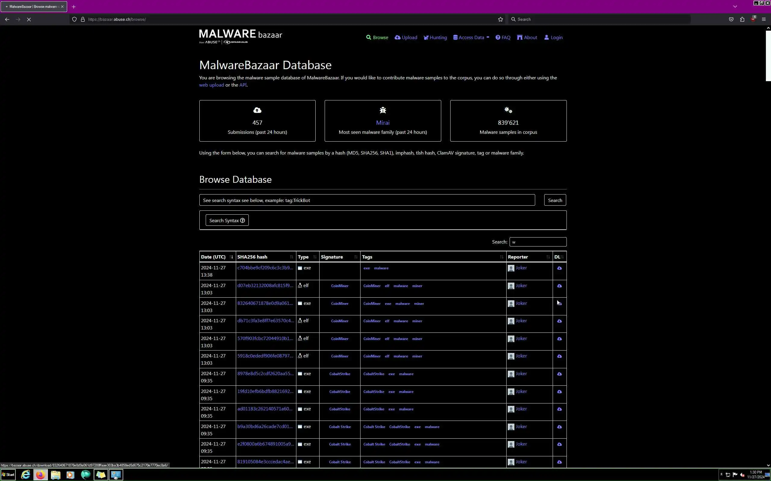Open list all tabs chevron
Viewport: 771px width, 481px height.
click(x=735, y=7)
